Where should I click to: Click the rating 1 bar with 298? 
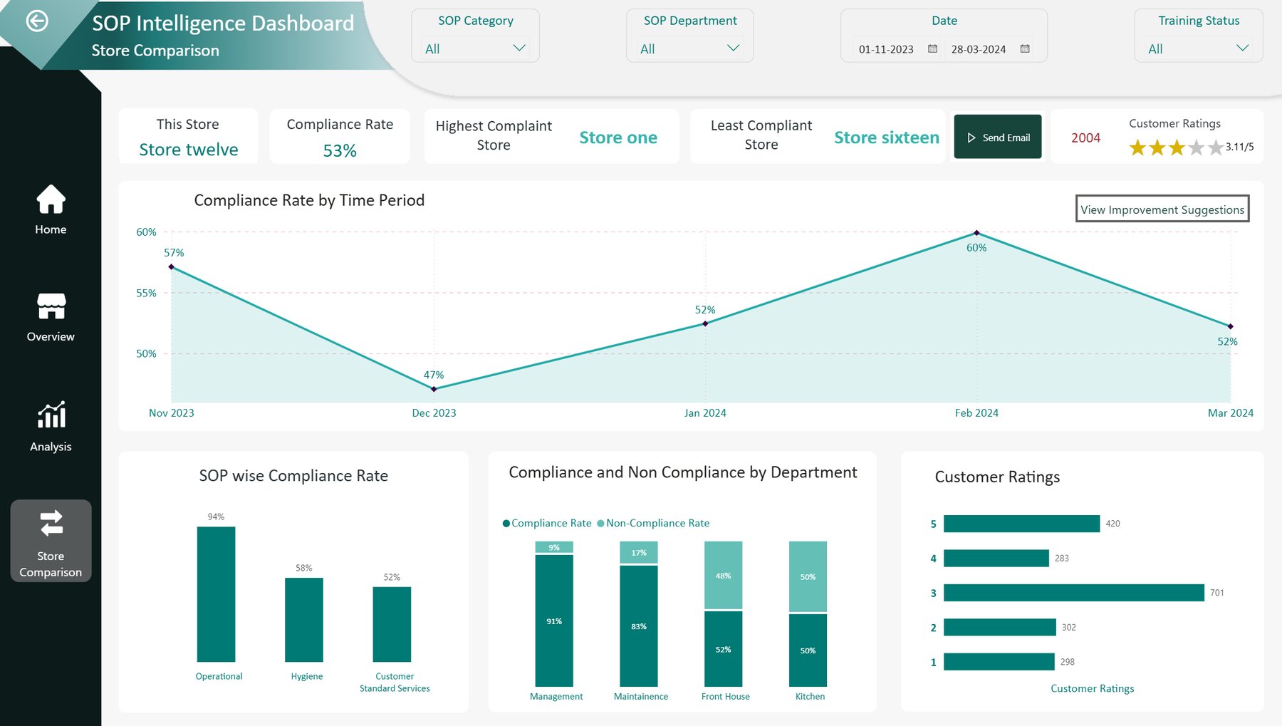click(x=999, y=662)
